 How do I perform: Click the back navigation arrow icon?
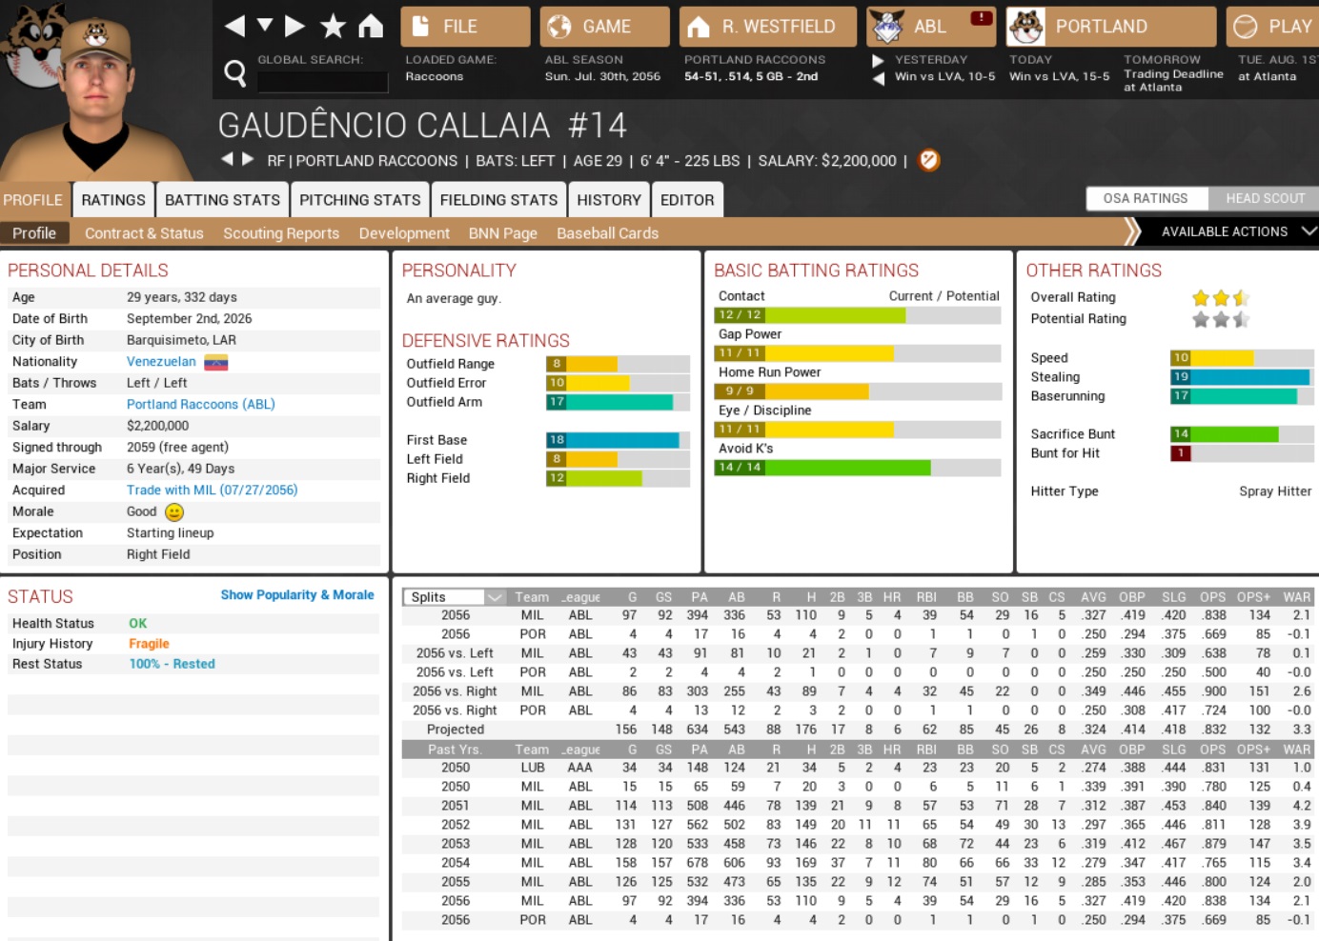tap(234, 26)
